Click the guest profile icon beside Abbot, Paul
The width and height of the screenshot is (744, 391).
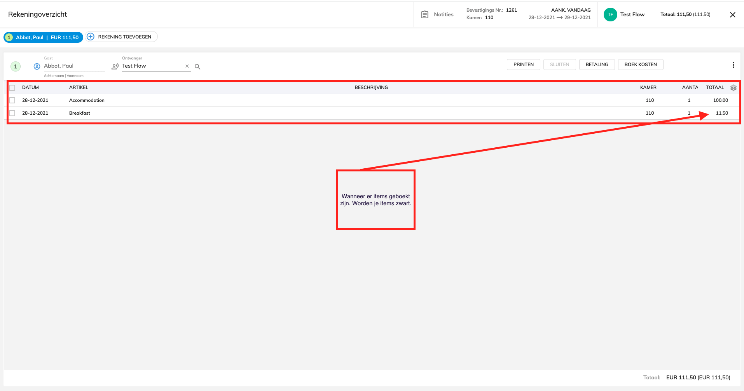[37, 66]
